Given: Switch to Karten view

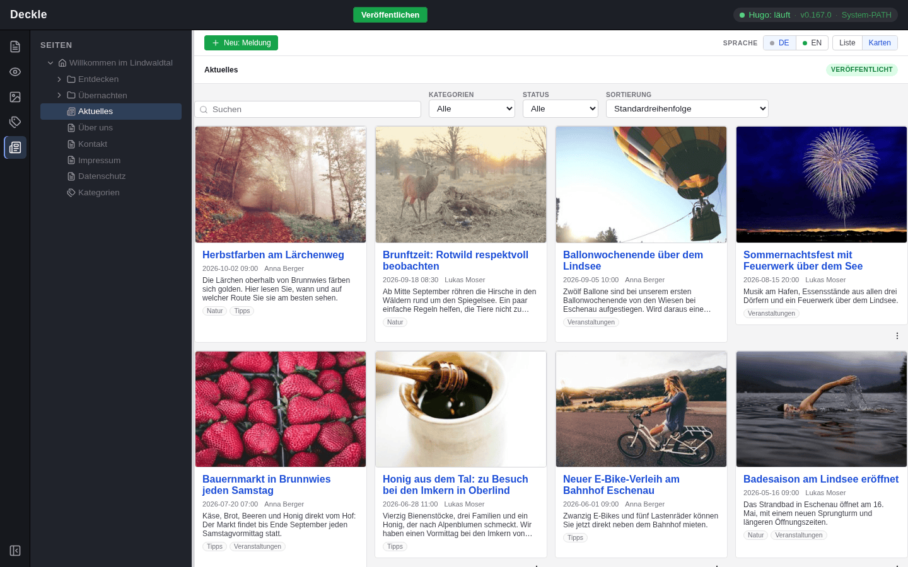Looking at the screenshot, I should click(880, 43).
